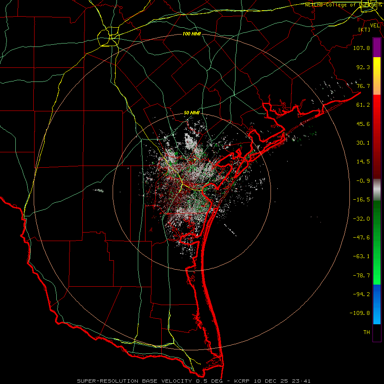The image size is (384, 384).
Task: Click the VEL legend title
Action: click(375, 26)
